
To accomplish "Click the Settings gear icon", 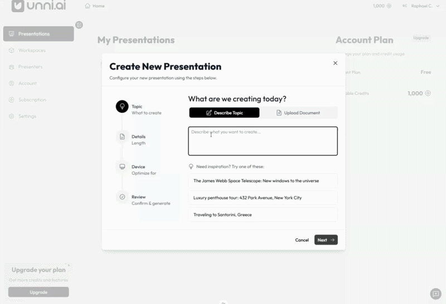I will 11,116.
